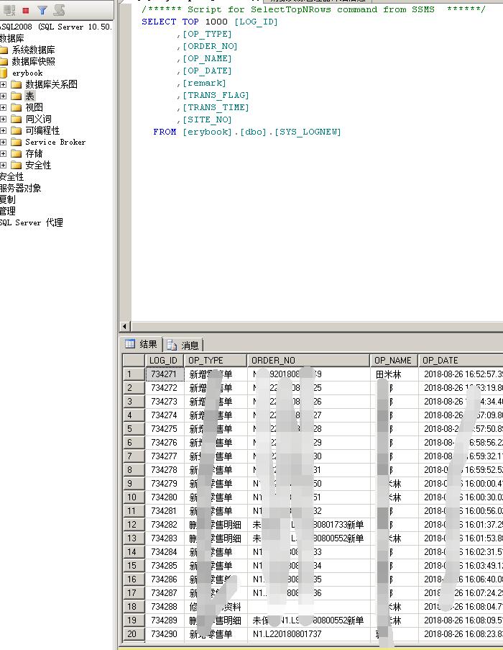Screen dimensions: 503x650
Task: Click the folder icon beside 数据库关系图
Action: pyautogui.click(x=17, y=84)
